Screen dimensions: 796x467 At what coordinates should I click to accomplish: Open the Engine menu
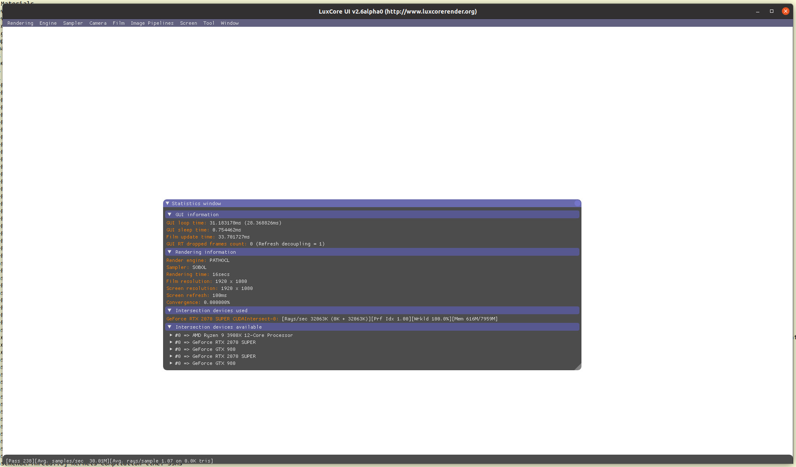(x=48, y=23)
